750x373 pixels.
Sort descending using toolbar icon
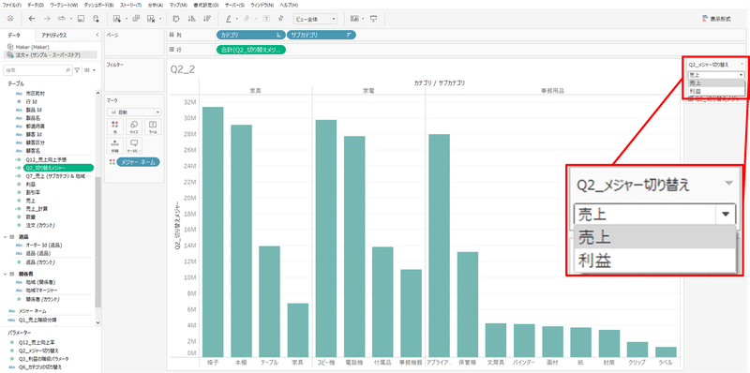pos(206,19)
